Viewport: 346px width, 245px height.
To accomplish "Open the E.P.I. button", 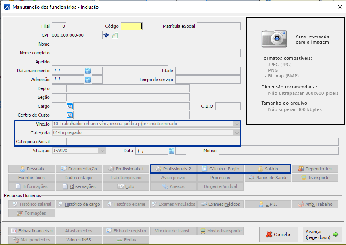I will 268,204.
